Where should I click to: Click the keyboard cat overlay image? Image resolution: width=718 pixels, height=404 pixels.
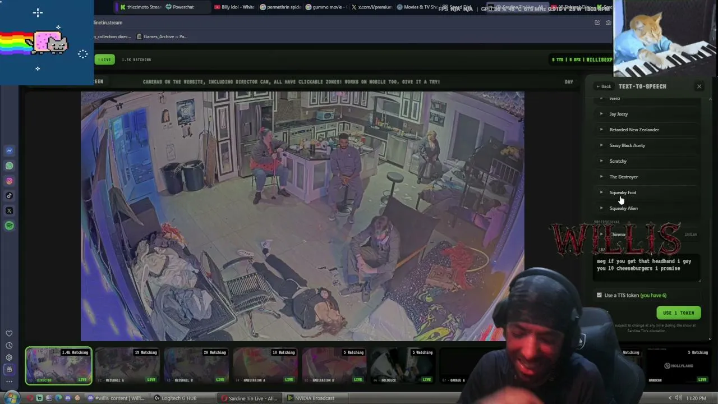[x=665, y=38]
